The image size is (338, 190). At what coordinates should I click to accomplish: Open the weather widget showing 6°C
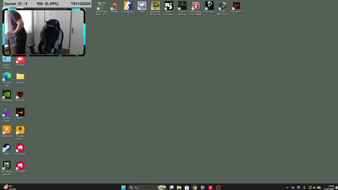pyautogui.click(x=10, y=187)
